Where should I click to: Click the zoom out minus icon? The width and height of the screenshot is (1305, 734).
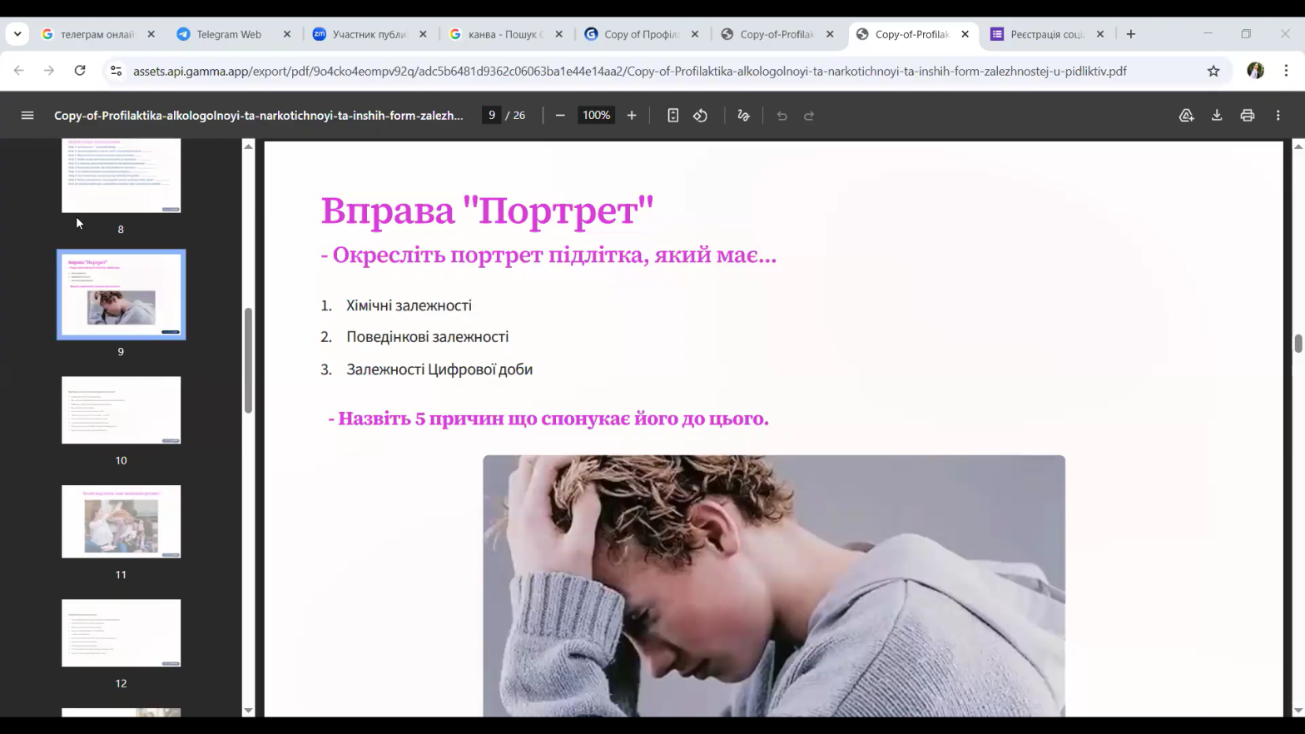pos(560,116)
